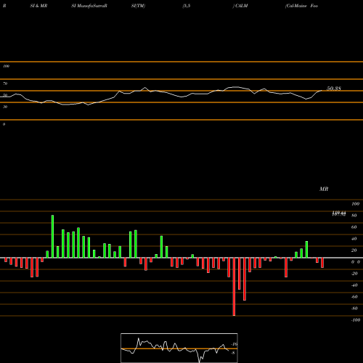
Task: Click the current RSI value 50.88
Action: pyautogui.click(x=334, y=89)
